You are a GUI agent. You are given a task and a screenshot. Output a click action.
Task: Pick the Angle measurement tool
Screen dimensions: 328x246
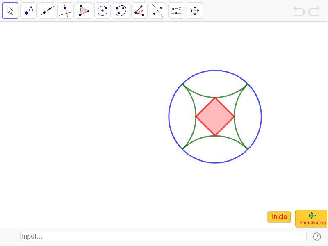[x=139, y=11]
